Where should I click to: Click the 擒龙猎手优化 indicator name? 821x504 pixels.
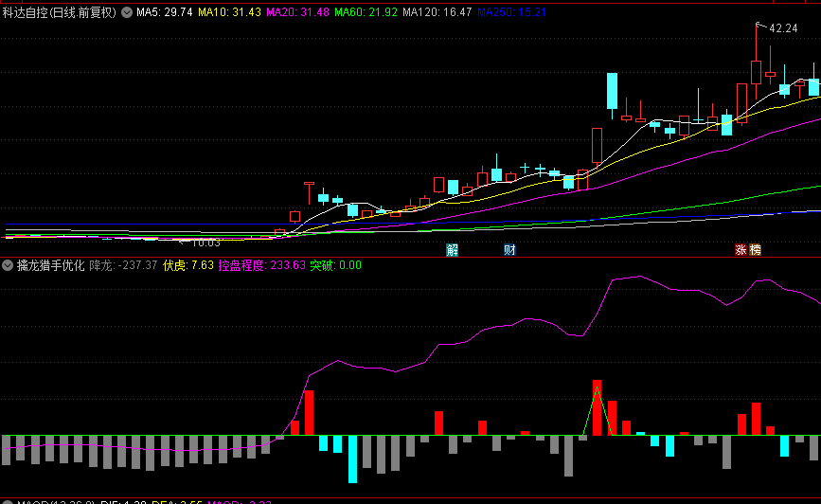50,265
